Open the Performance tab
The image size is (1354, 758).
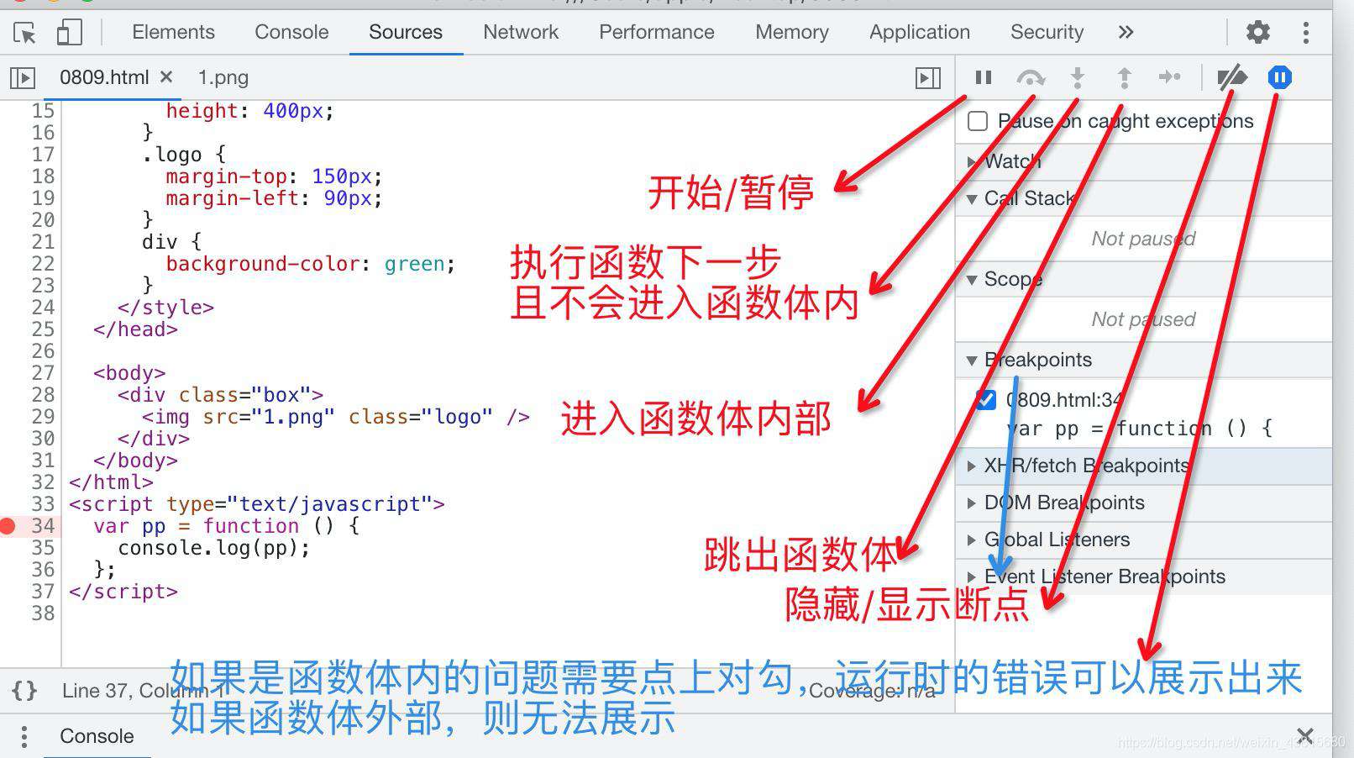(657, 32)
